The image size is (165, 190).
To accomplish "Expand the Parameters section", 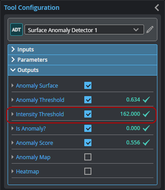I will coord(82,60).
